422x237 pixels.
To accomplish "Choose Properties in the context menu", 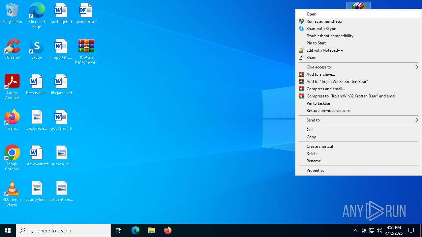I will 358,171.
